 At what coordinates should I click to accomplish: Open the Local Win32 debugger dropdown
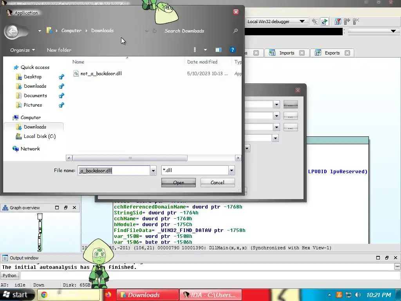[302, 22]
